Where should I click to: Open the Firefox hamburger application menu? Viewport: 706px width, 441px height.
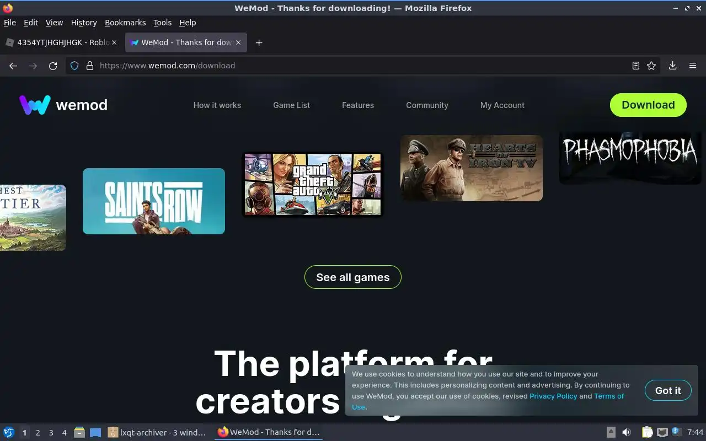[693, 66]
